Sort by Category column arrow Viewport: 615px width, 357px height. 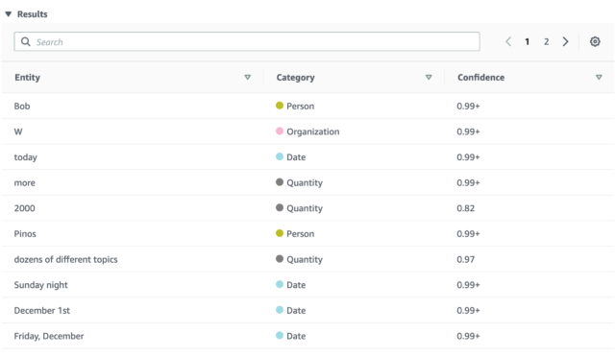click(429, 77)
